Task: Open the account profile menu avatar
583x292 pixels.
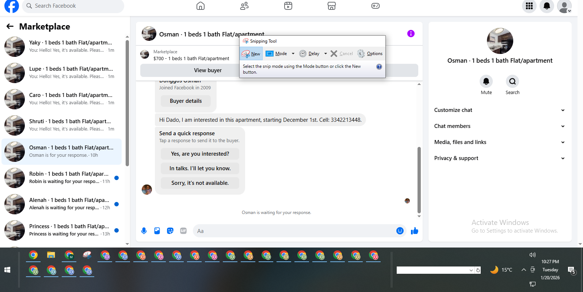Action: (x=564, y=6)
